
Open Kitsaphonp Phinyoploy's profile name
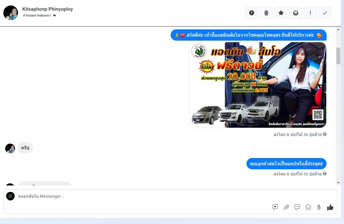(x=48, y=9)
